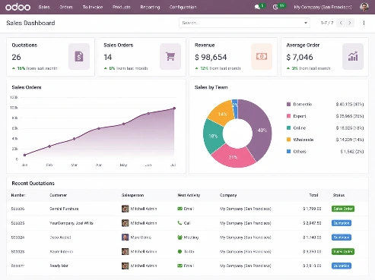This screenshot has height=280, width=375.
Task: Open the Gemini Furniture quotation row
Action: pos(187,209)
